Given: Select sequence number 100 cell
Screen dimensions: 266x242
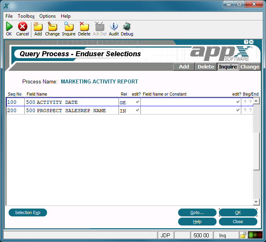Looking at the screenshot, I should (15, 102).
